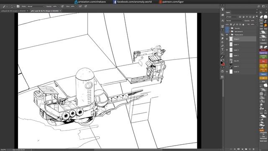The image size is (268, 151).
Task: Open layer Fill dropdown
Action: point(256,24)
